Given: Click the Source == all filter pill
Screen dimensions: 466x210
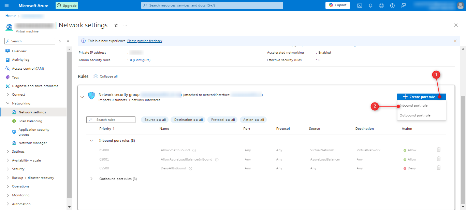Looking at the screenshot, I should [155, 120].
